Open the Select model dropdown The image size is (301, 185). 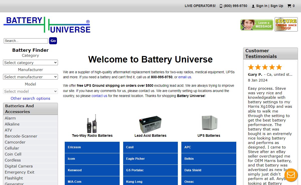click(x=30, y=91)
